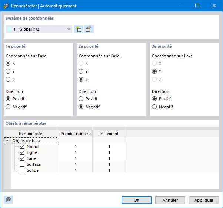The width and height of the screenshot is (223, 208).
Task: Select Négatif direction for 3e priorité
Action: [x=154, y=107]
